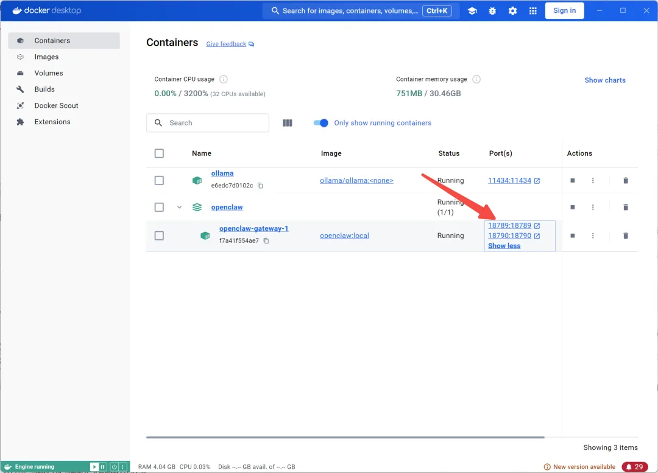Image resolution: width=658 pixels, height=473 pixels.
Task: Check the openclaw-gateway-1 row checkbox
Action: click(159, 236)
